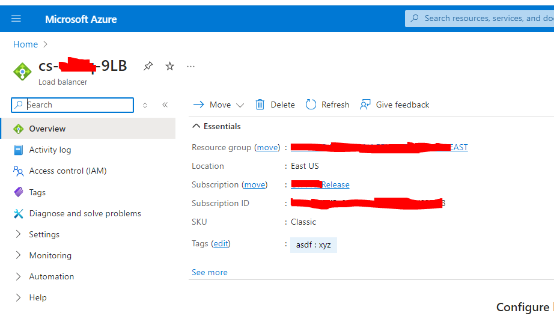Click the Overview sidebar icon

19,129
